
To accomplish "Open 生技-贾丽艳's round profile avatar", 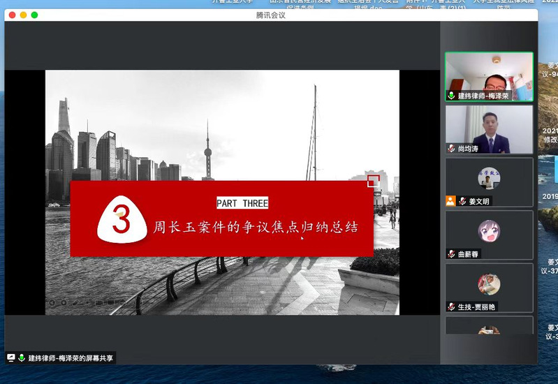I will coord(489,284).
